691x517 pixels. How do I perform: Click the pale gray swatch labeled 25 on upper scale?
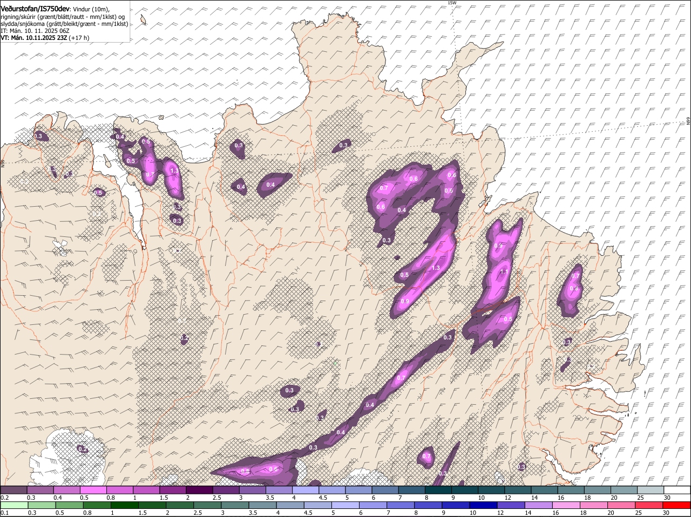[651, 489]
